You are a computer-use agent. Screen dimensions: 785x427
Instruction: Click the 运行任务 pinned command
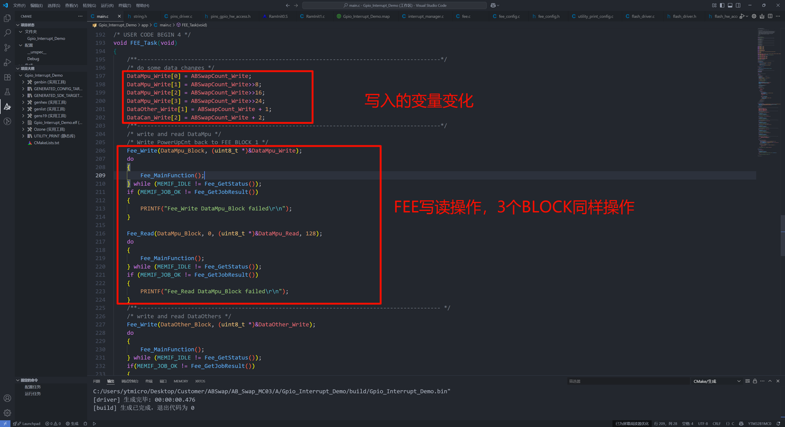(x=33, y=394)
